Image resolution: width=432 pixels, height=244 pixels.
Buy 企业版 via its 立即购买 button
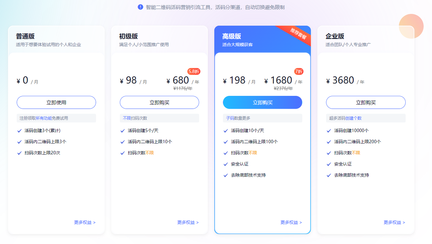(x=366, y=103)
